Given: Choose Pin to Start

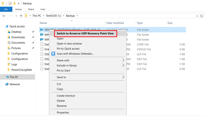Looking at the screenshot, I should [x=63, y=70].
